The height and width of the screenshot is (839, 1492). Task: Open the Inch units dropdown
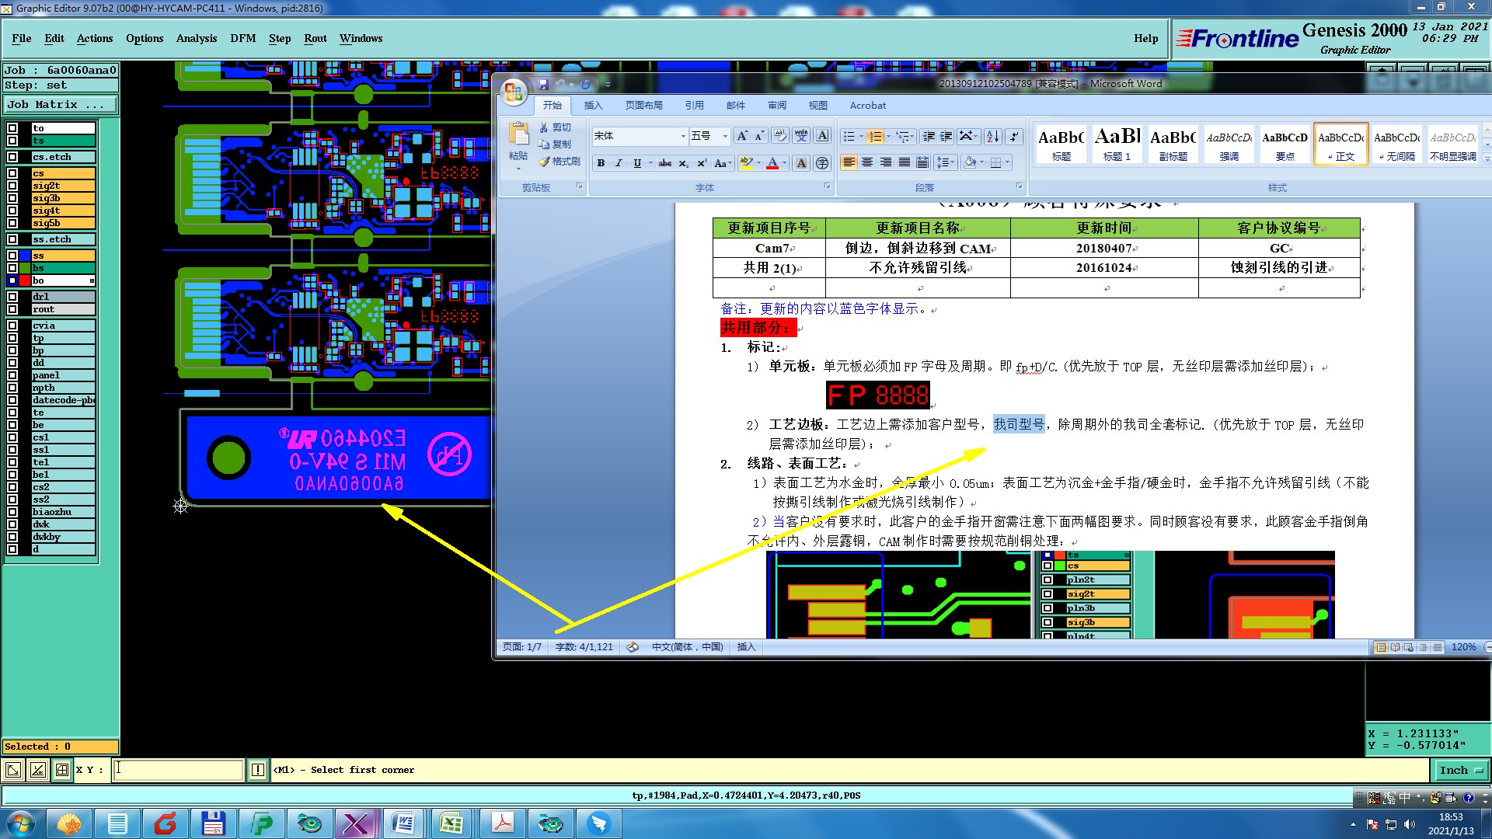[x=1462, y=770]
